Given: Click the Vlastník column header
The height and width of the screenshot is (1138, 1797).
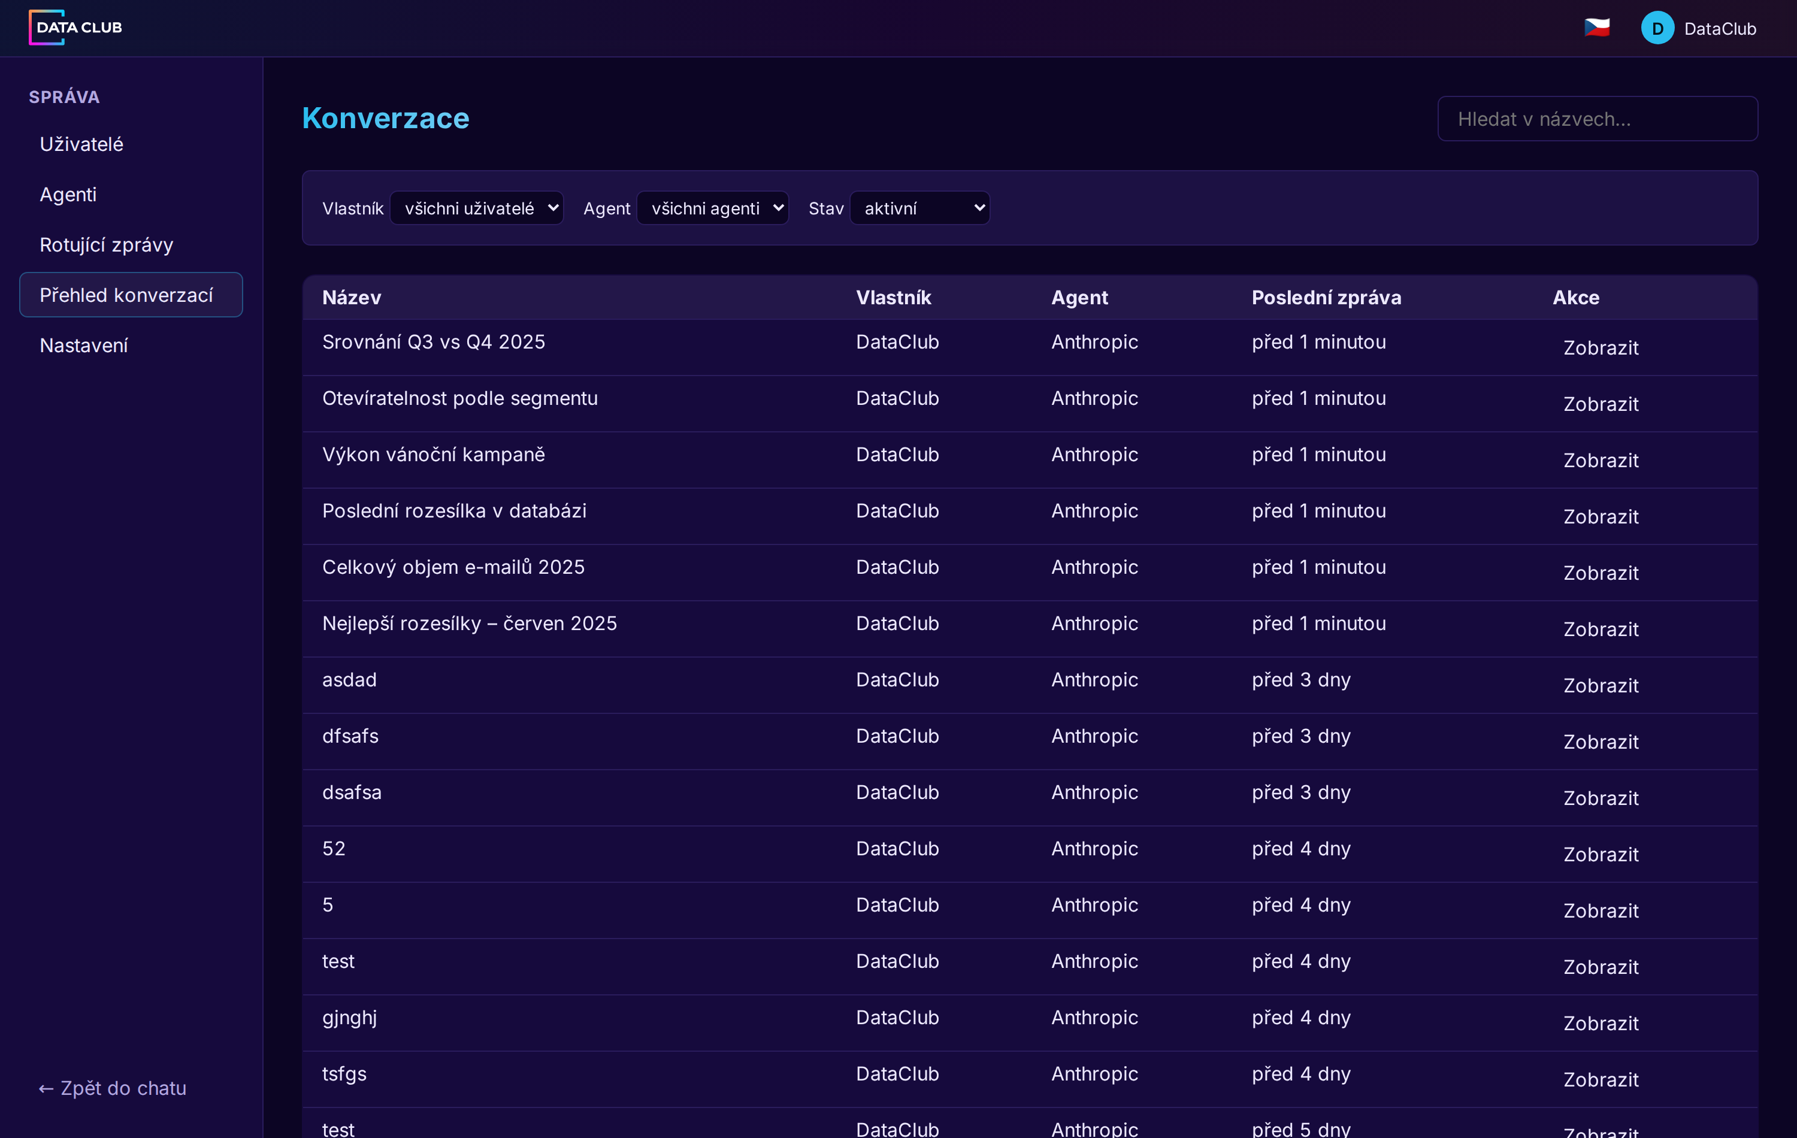Looking at the screenshot, I should click(x=893, y=298).
